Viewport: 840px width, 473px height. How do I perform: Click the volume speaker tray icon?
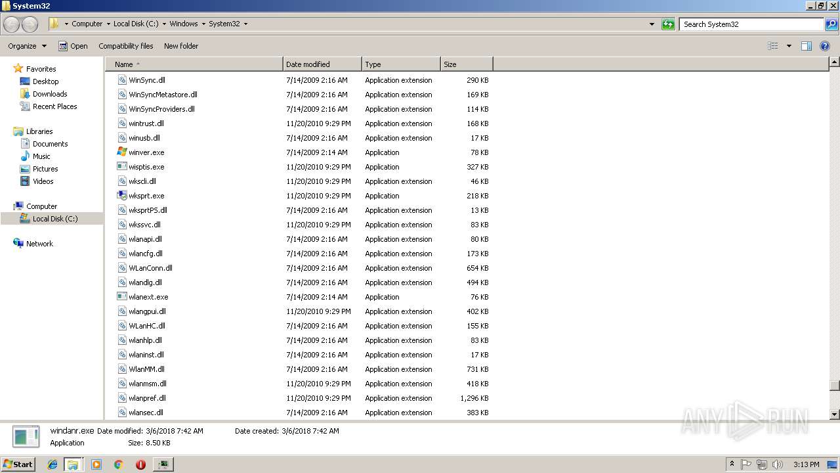point(778,464)
